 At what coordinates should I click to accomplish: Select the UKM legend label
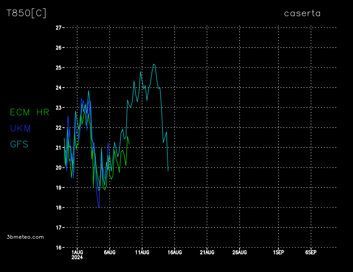click(x=21, y=129)
